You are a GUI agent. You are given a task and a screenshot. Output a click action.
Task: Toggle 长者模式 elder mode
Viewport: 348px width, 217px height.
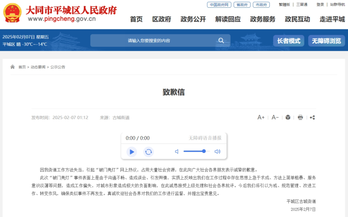pos(288,41)
